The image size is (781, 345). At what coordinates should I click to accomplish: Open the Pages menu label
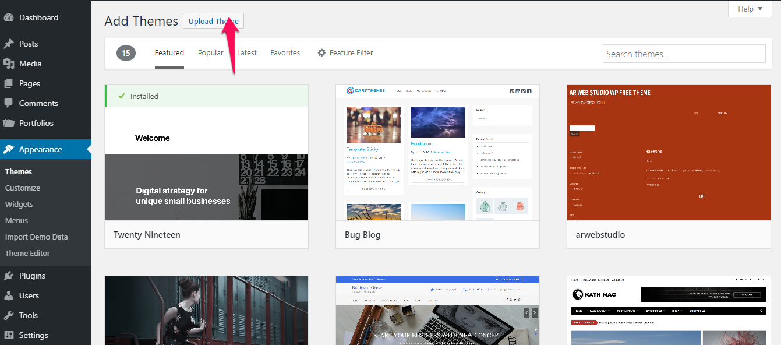pos(30,83)
